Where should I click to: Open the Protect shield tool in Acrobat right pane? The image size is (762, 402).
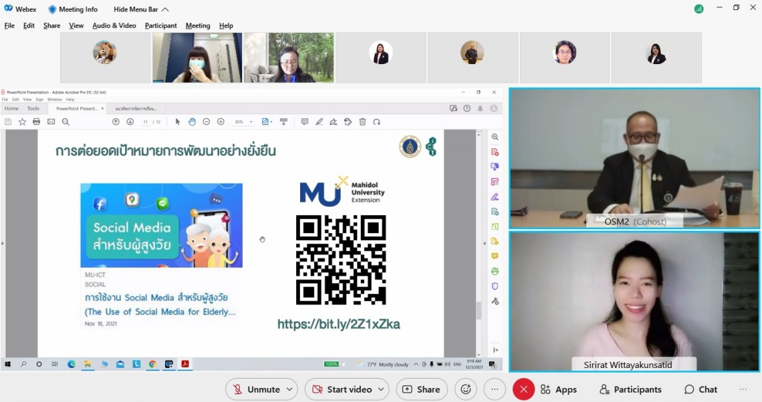pyautogui.click(x=495, y=286)
